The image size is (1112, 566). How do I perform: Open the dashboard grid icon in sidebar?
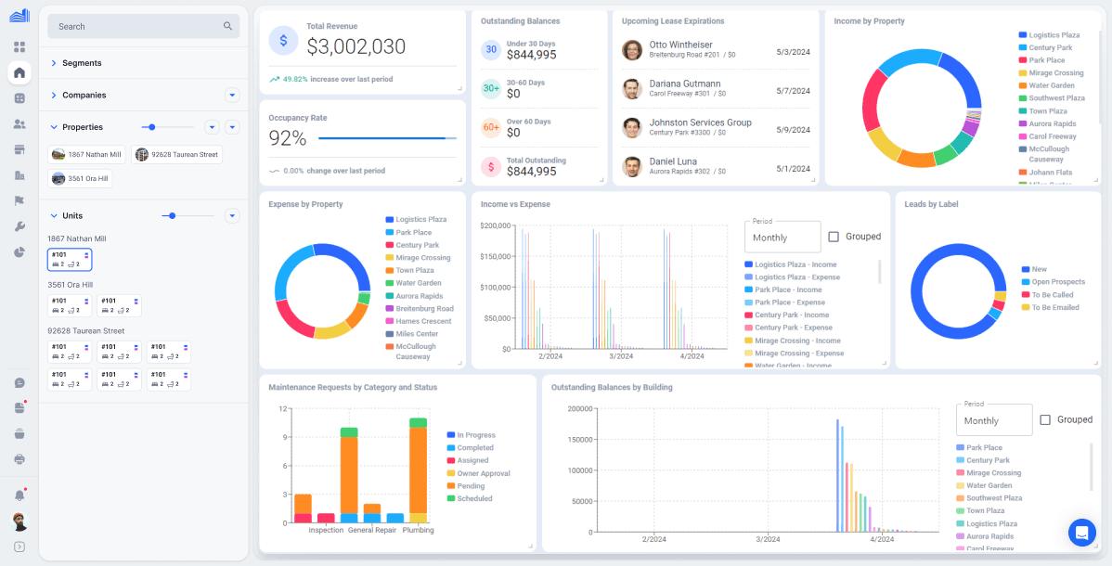[x=19, y=46]
